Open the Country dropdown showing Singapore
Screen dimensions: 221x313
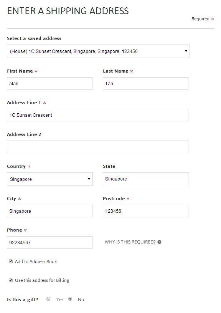[50, 179]
